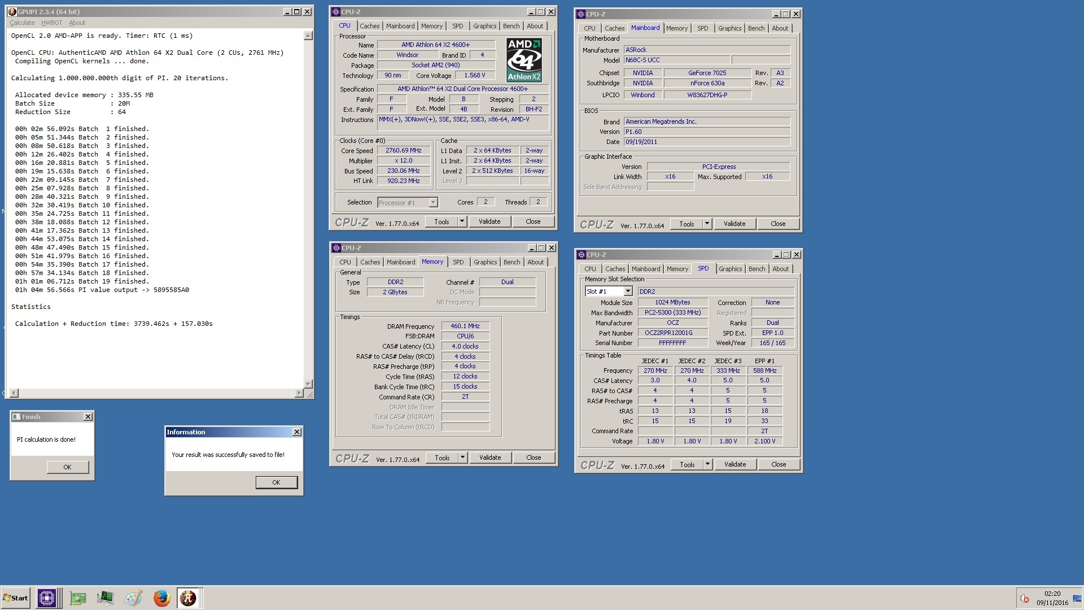1084x610 pixels.
Task: Select Mainboard tab in Memory window
Action: pos(401,262)
